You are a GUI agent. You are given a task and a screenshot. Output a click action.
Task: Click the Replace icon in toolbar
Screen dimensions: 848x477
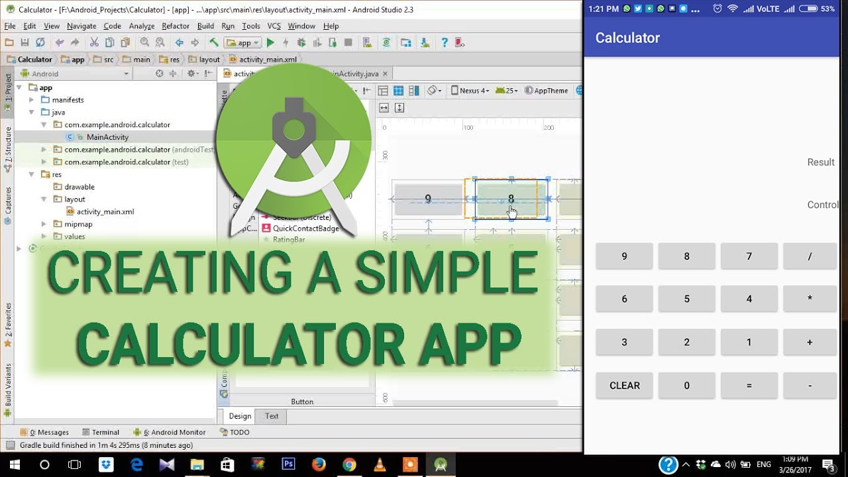point(160,42)
